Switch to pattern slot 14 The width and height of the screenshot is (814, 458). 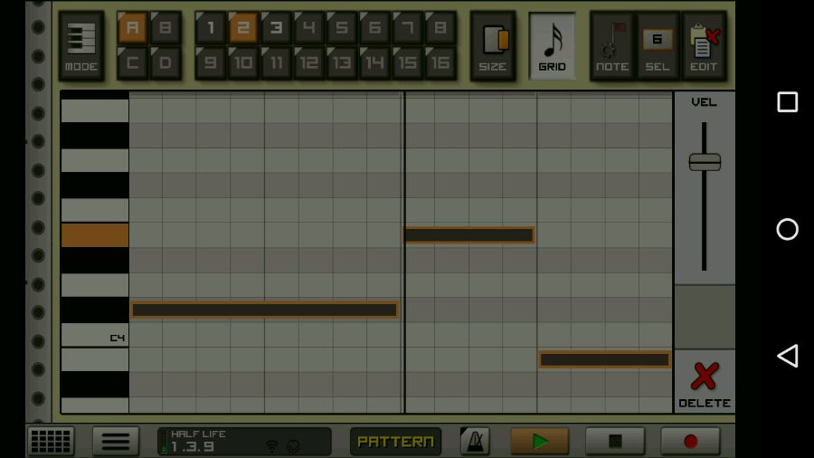pos(374,62)
